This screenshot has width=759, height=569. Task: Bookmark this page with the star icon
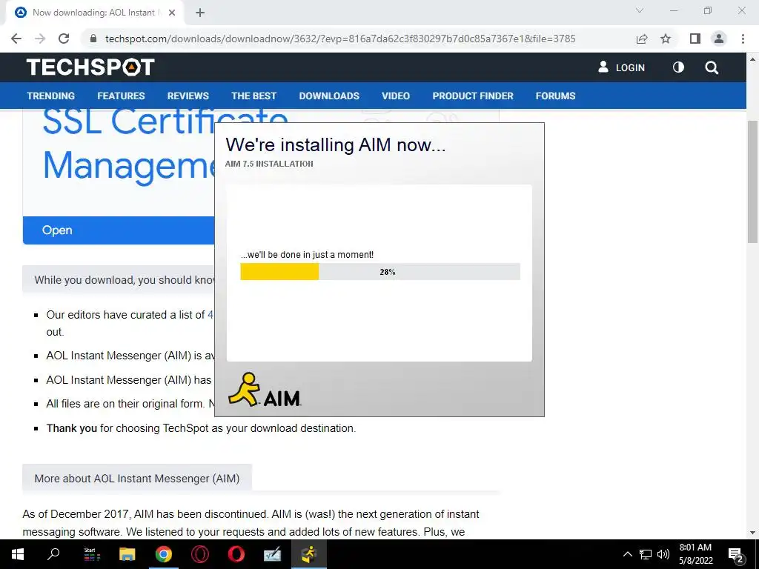tap(666, 39)
